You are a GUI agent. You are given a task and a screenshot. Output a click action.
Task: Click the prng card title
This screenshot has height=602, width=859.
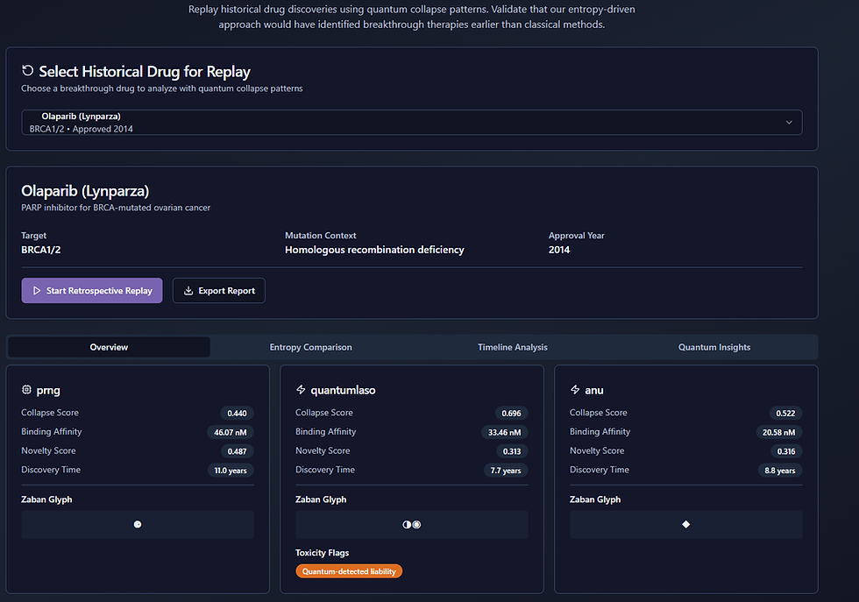[x=48, y=390]
